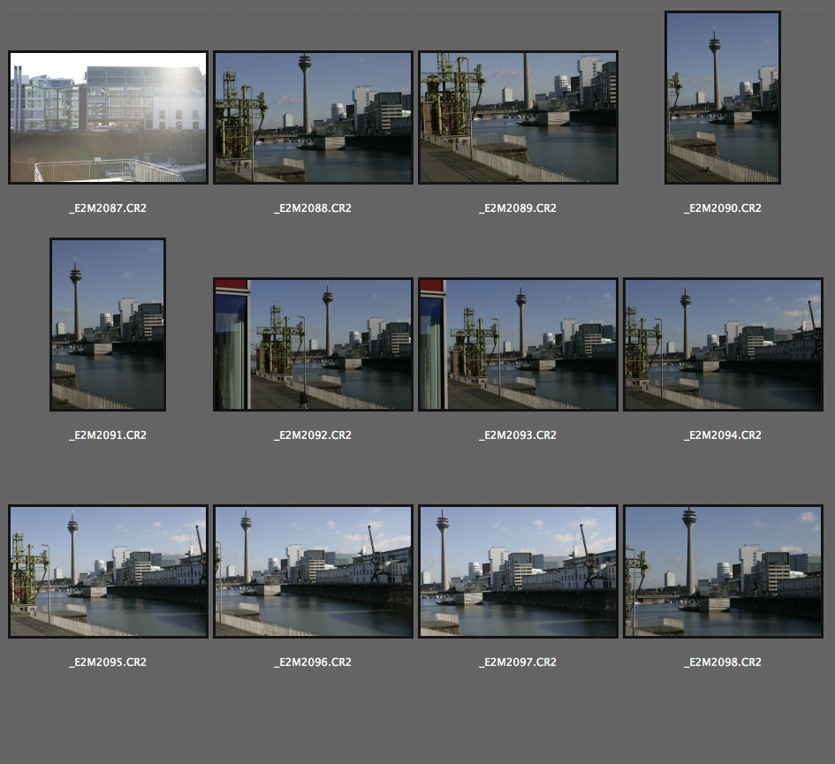
Task: Select the _E2M2087.CR2 overexposed building thumbnail
Action: coord(108,117)
